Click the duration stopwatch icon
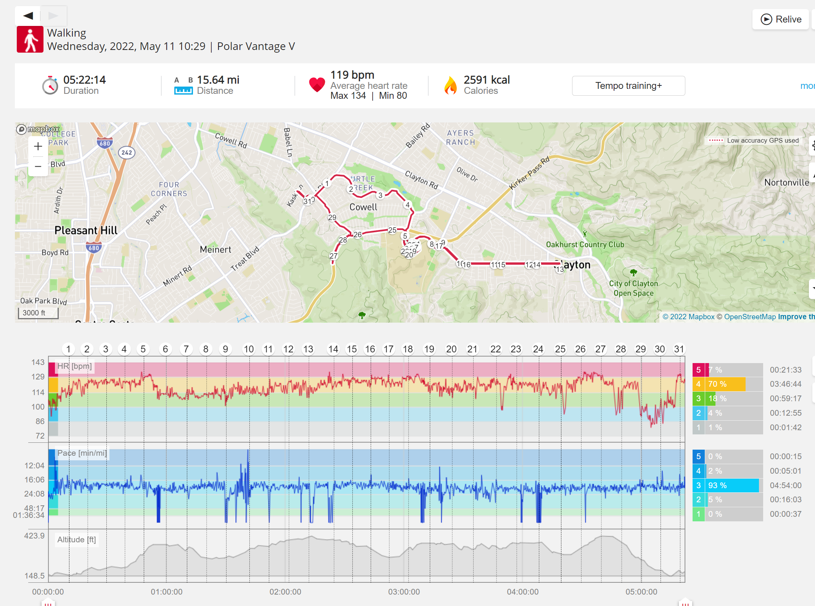Viewport: 815px width, 606px height. (x=50, y=85)
